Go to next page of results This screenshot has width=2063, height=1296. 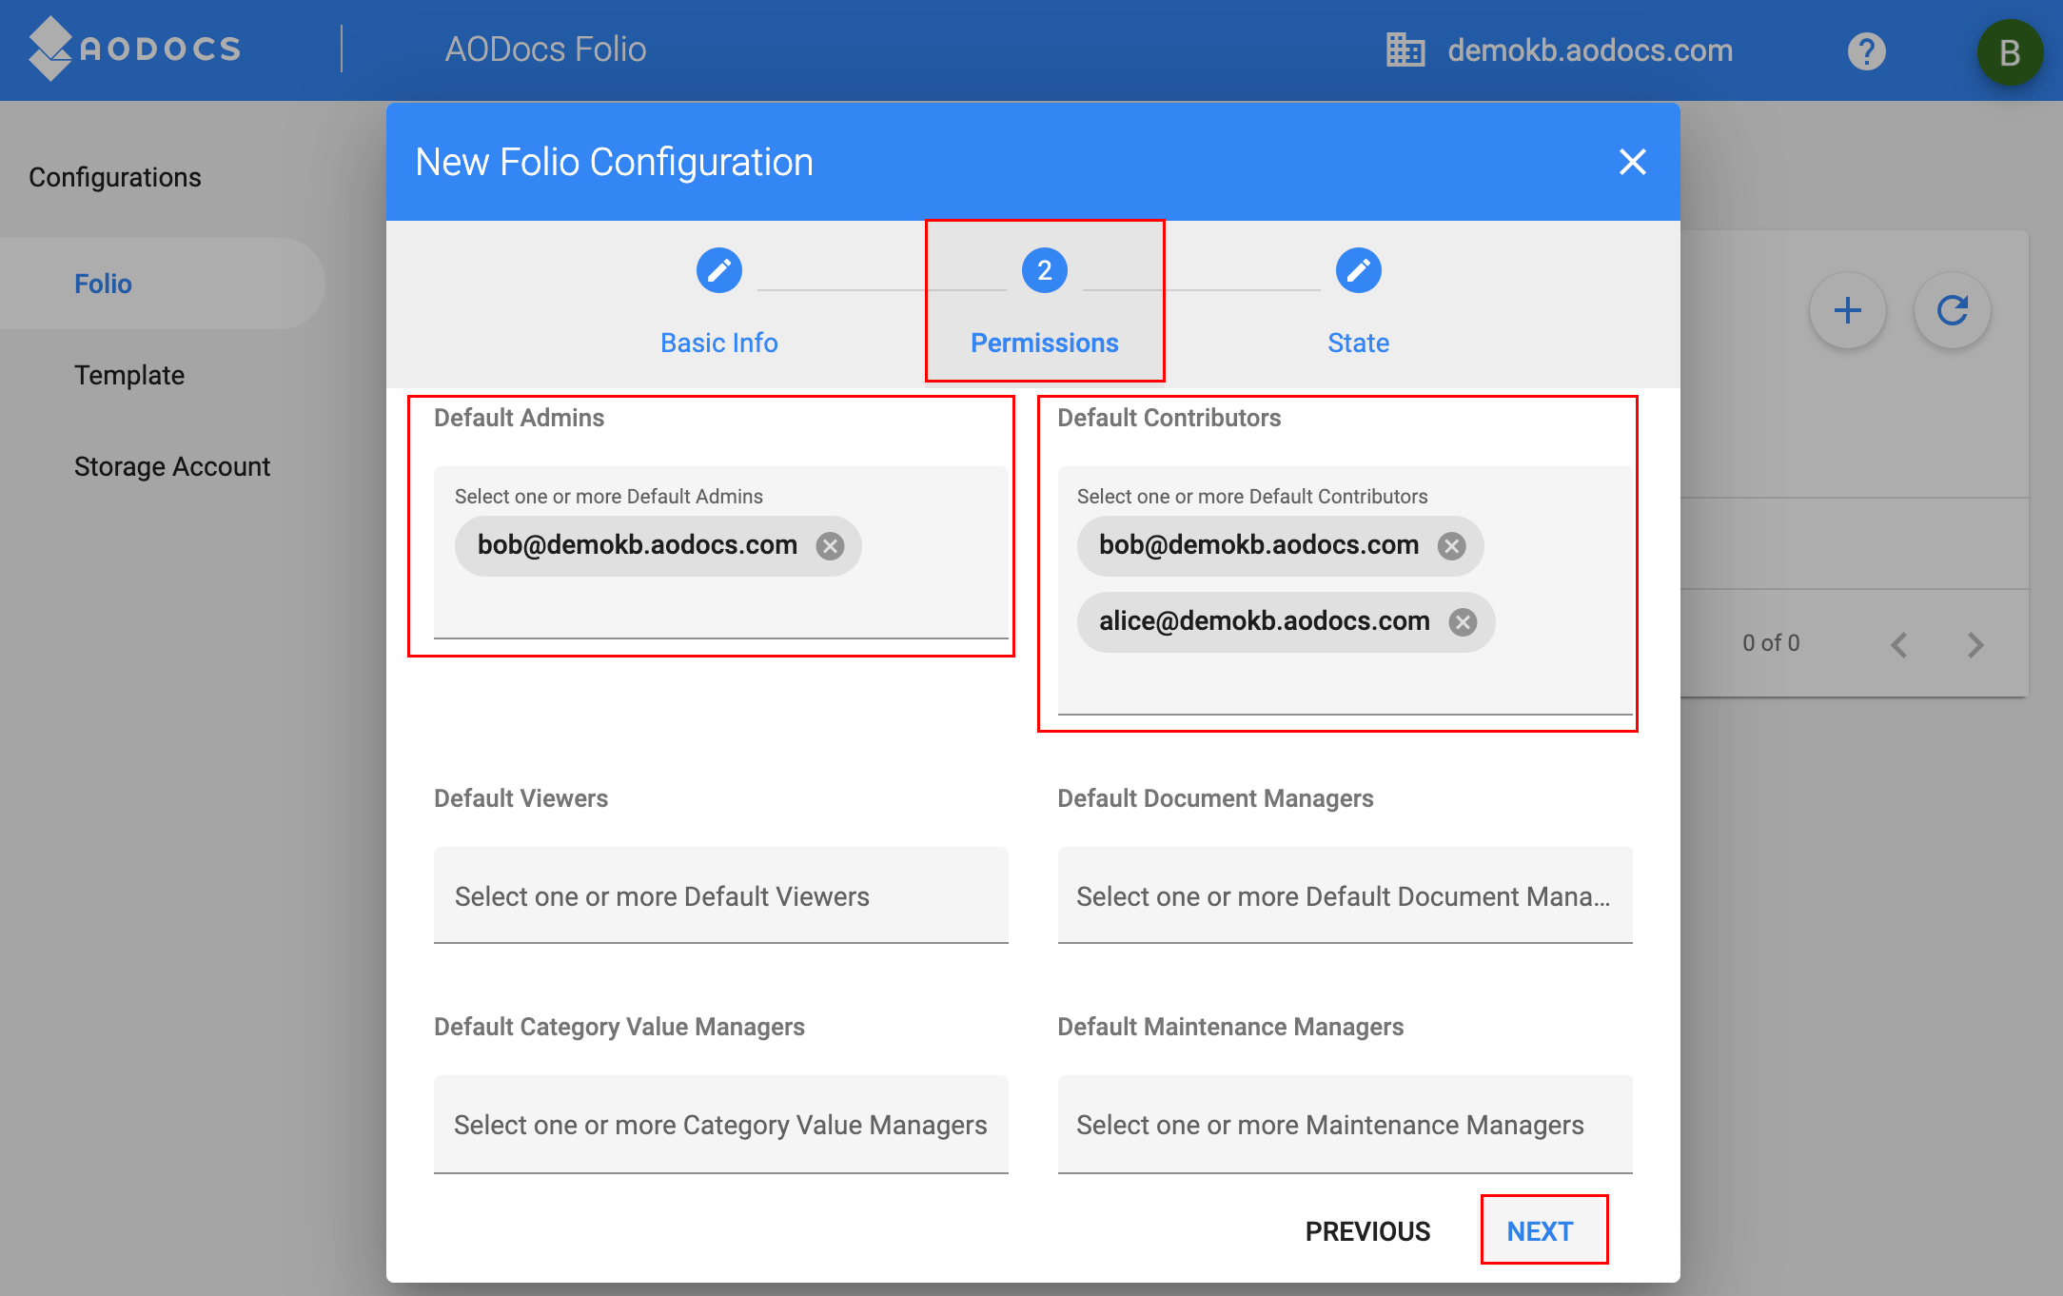coord(1975,645)
